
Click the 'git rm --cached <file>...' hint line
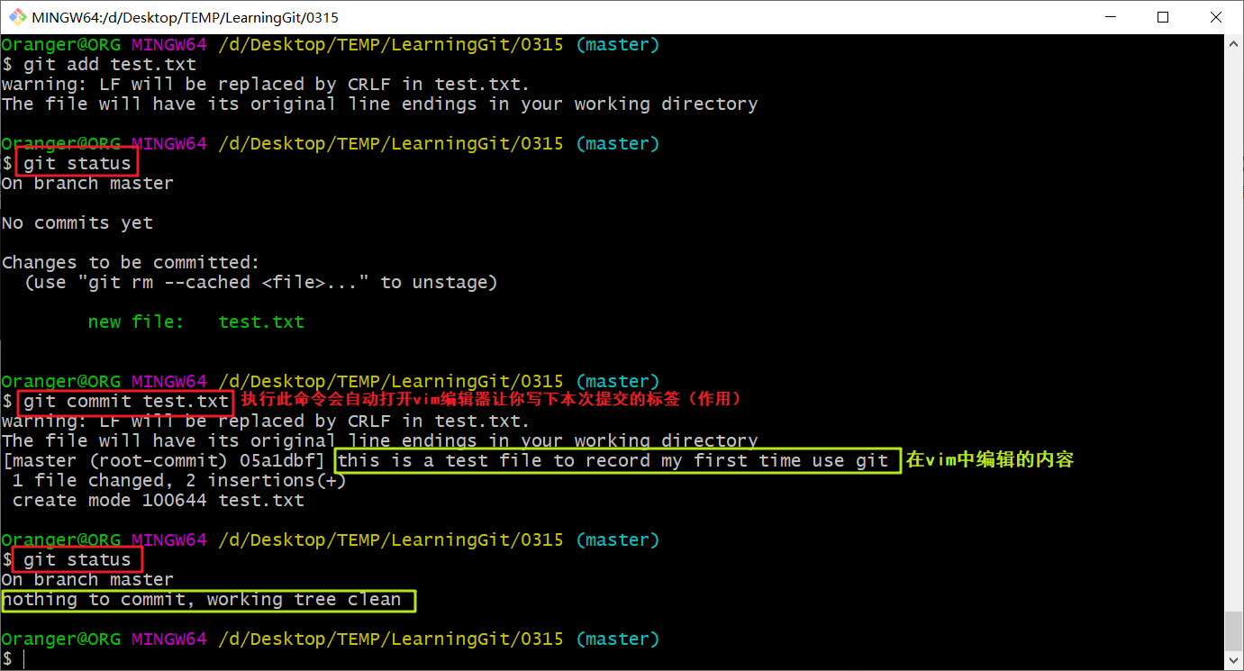click(261, 283)
